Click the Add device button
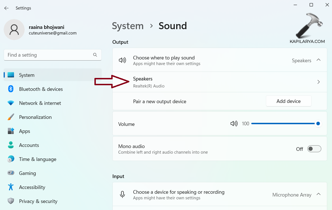 click(x=288, y=101)
